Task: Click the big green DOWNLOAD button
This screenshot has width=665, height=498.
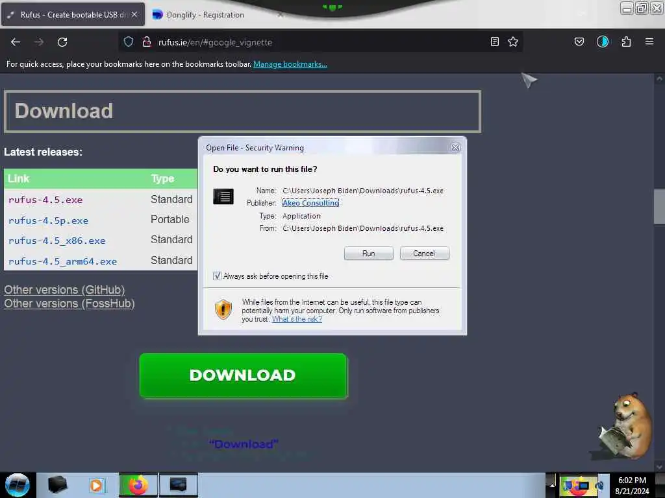Action: click(x=243, y=375)
